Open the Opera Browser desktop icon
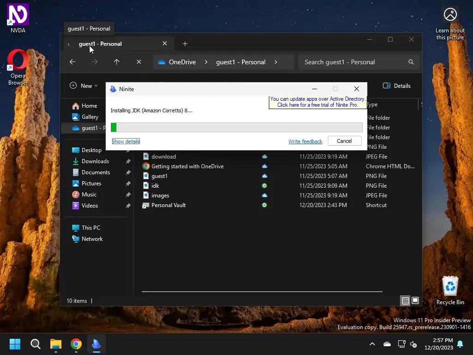The height and width of the screenshot is (355, 473). pos(18,67)
